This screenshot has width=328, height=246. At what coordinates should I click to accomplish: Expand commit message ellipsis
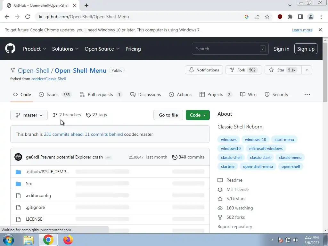108,158
